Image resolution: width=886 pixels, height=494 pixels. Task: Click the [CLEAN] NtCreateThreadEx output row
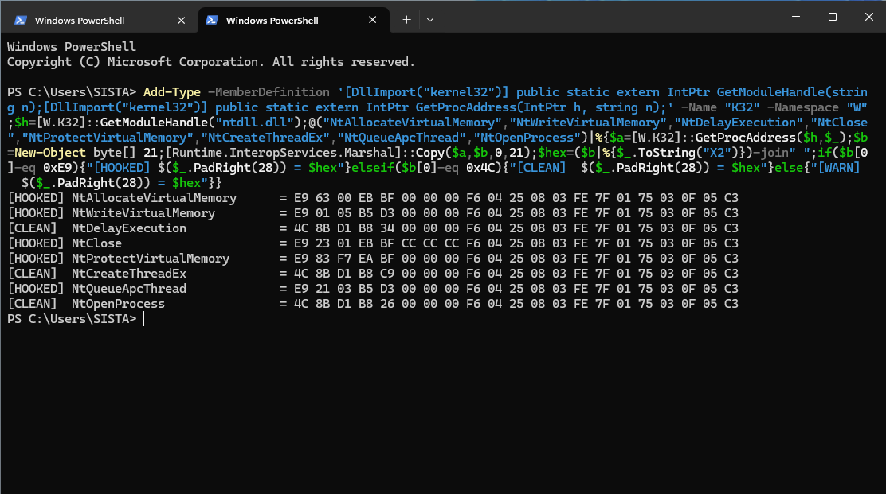click(x=373, y=274)
